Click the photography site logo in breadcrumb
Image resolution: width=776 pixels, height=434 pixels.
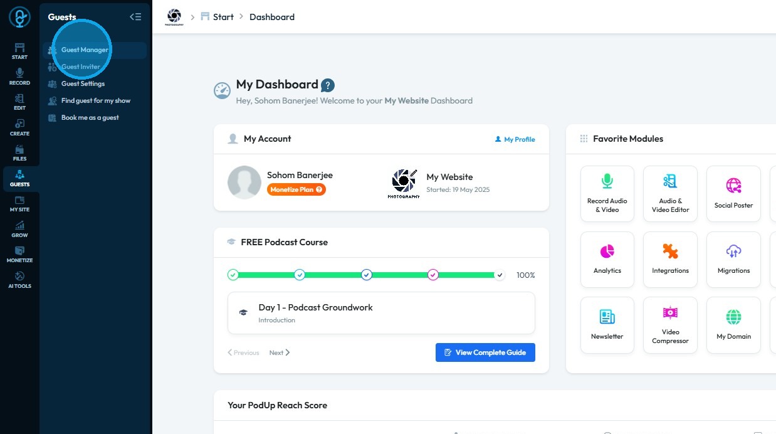174,17
